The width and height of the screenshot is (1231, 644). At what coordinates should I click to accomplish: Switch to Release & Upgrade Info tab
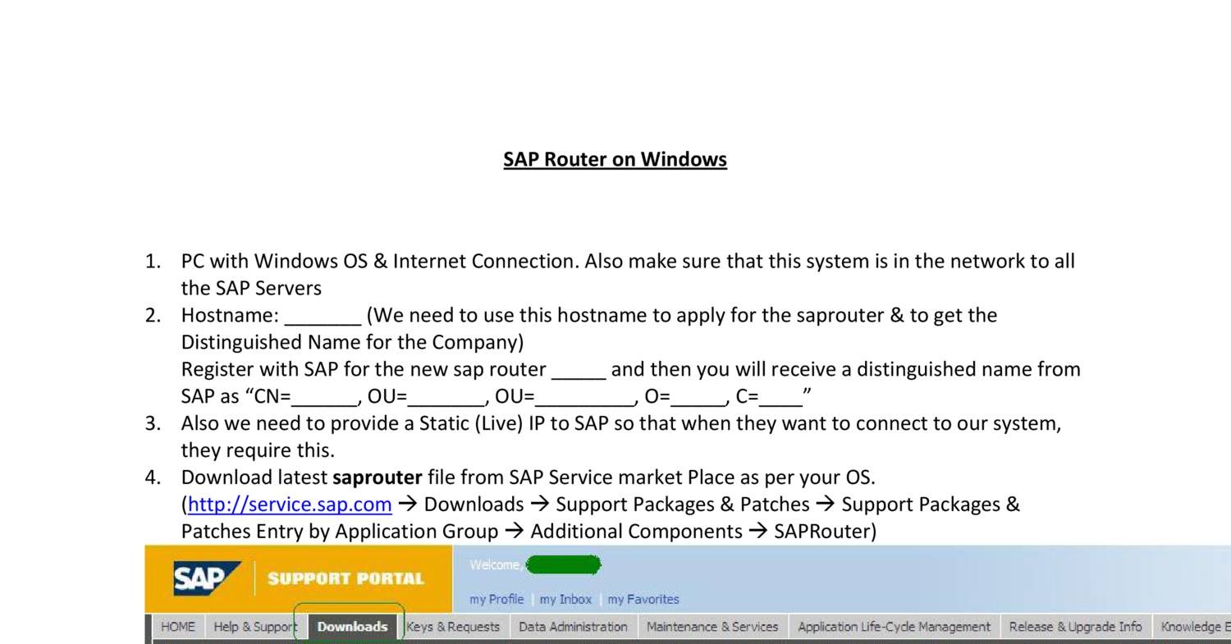(1075, 626)
